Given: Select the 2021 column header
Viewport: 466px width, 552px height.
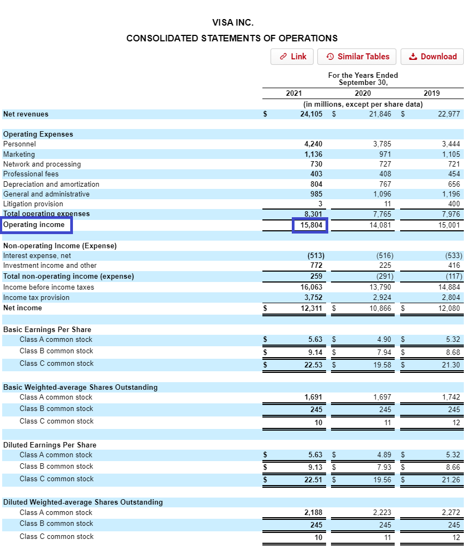Looking at the screenshot, I should (x=293, y=93).
